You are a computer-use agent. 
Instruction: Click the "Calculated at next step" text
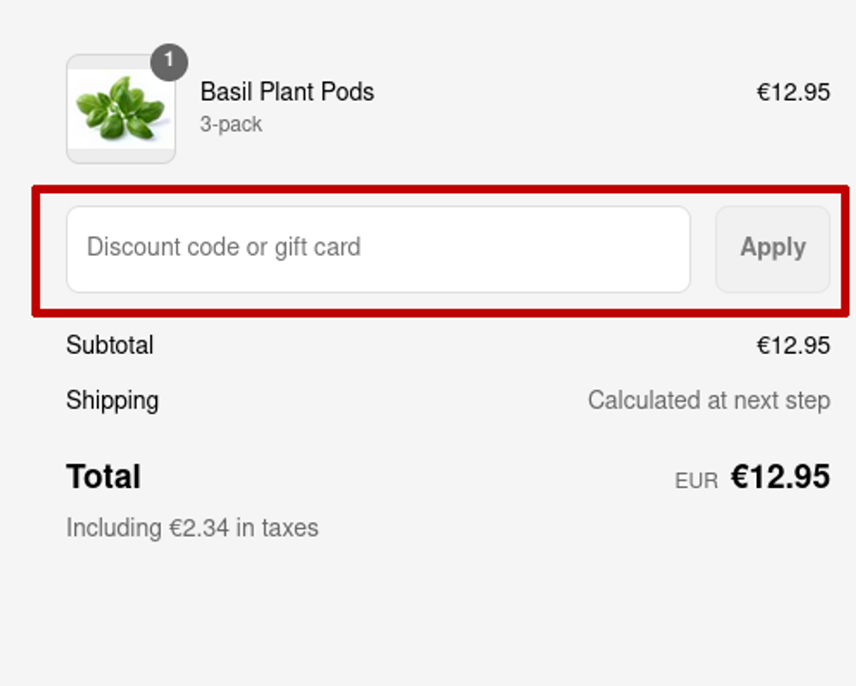click(x=709, y=401)
